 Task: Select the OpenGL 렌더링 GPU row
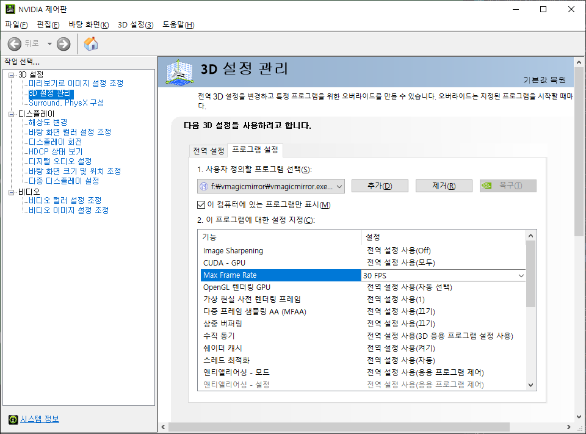(361, 287)
